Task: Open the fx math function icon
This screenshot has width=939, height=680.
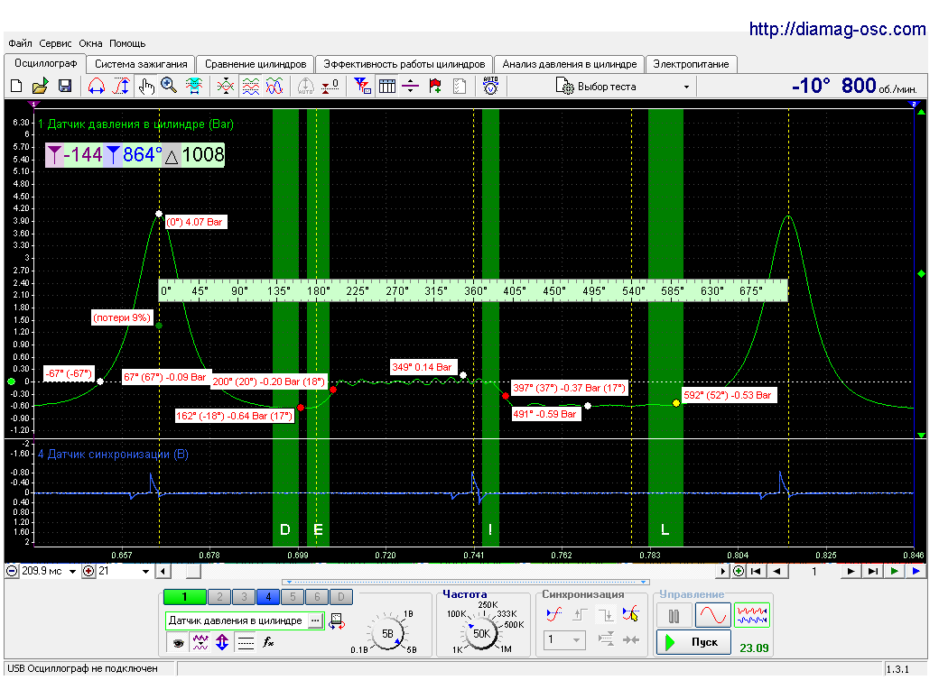Action: pyautogui.click(x=268, y=643)
